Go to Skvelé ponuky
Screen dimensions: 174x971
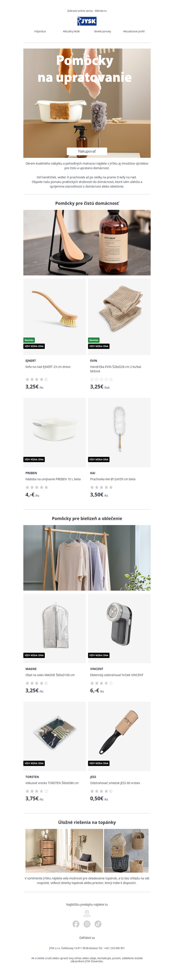(x=103, y=31)
